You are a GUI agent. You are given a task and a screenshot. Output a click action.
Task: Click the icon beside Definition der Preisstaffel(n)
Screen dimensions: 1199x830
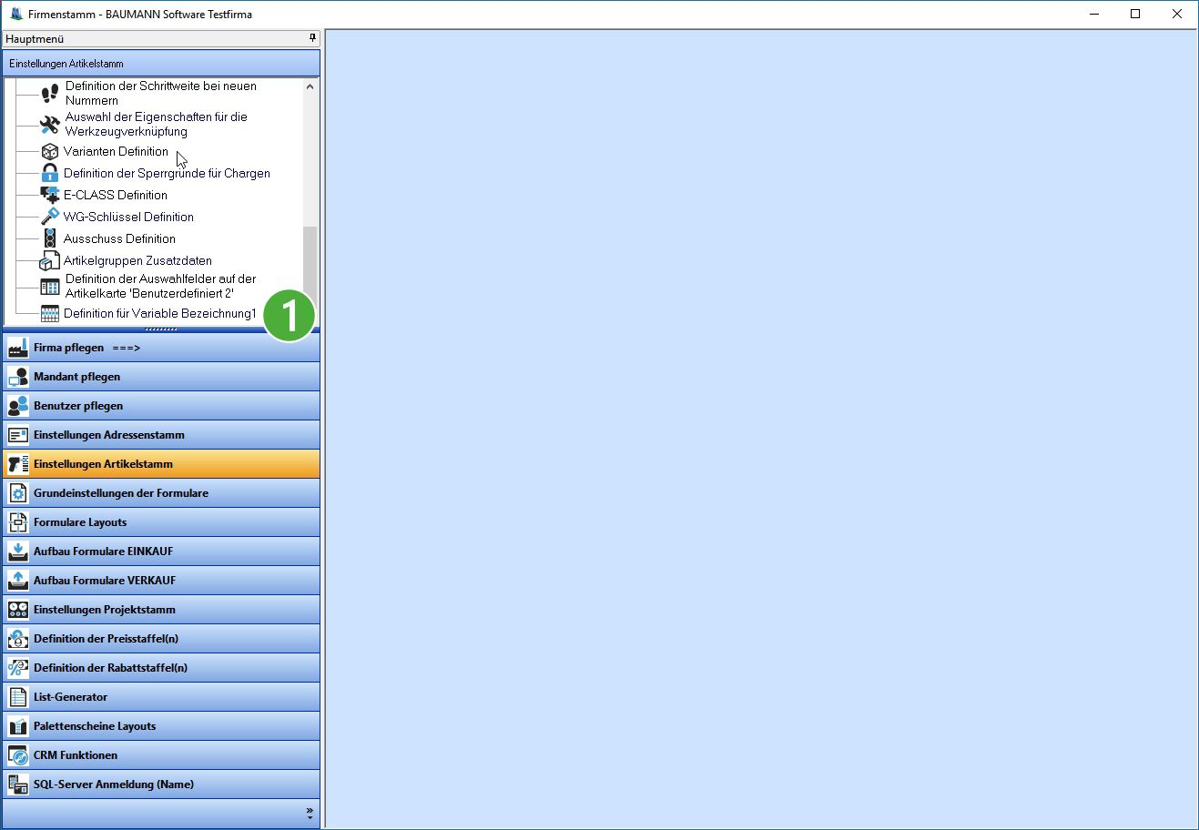[18, 639]
